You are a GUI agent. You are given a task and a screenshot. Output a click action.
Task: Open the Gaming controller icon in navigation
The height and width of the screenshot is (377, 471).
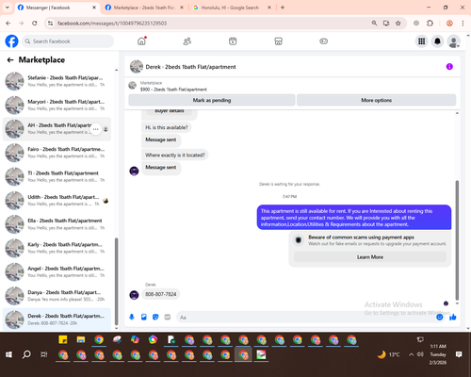324,41
